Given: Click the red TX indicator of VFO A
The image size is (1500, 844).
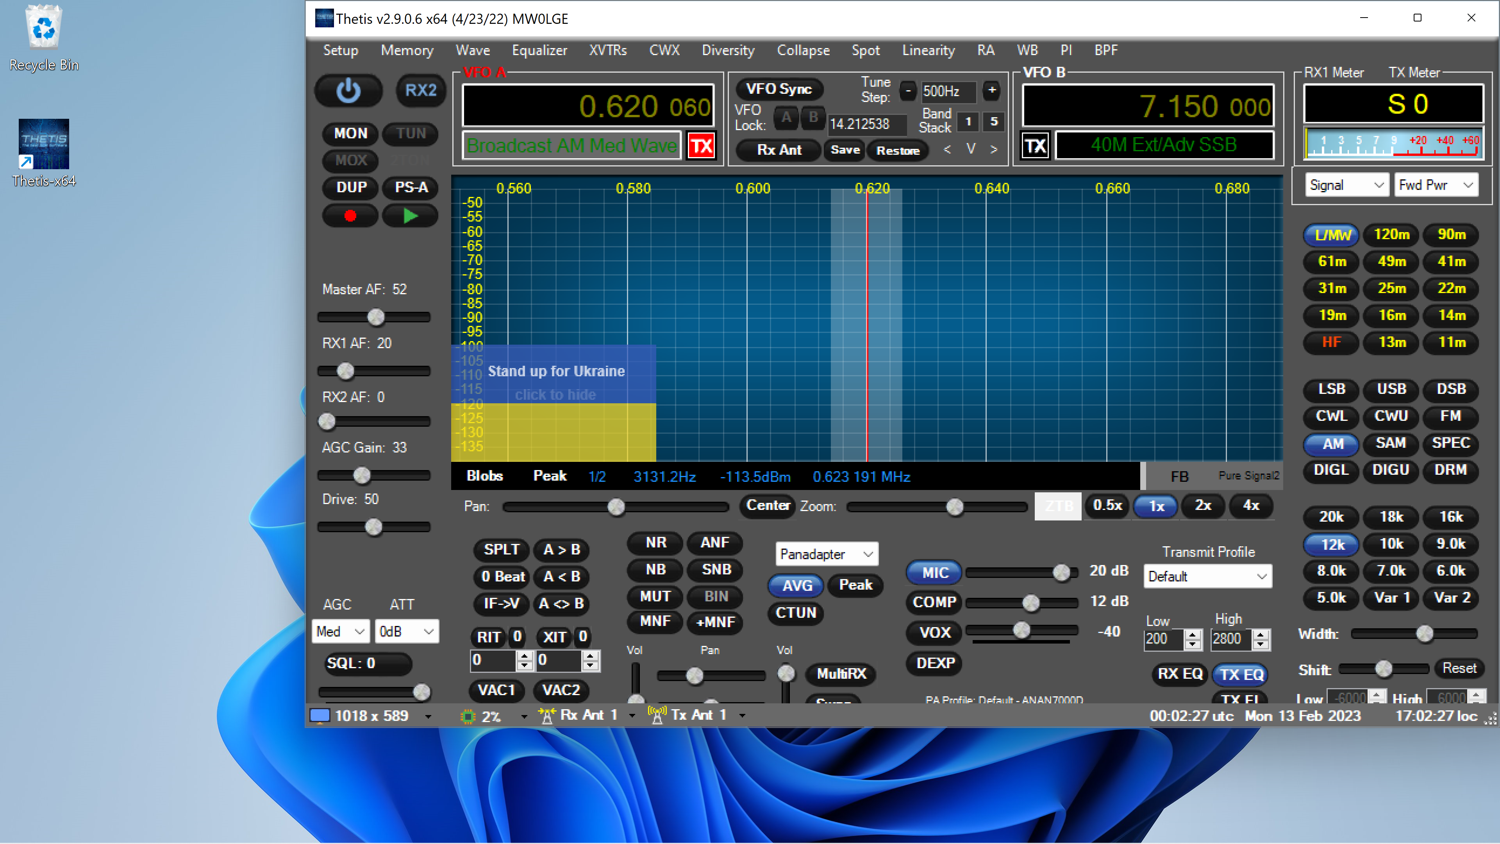Looking at the screenshot, I should tap(701, 146).
